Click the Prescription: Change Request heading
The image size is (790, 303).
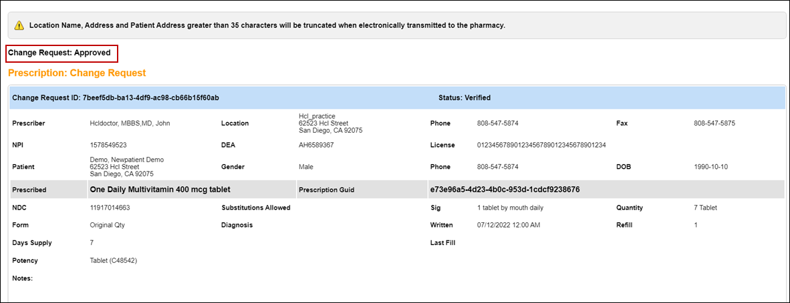pyautogui.click(x=77, y=73)
